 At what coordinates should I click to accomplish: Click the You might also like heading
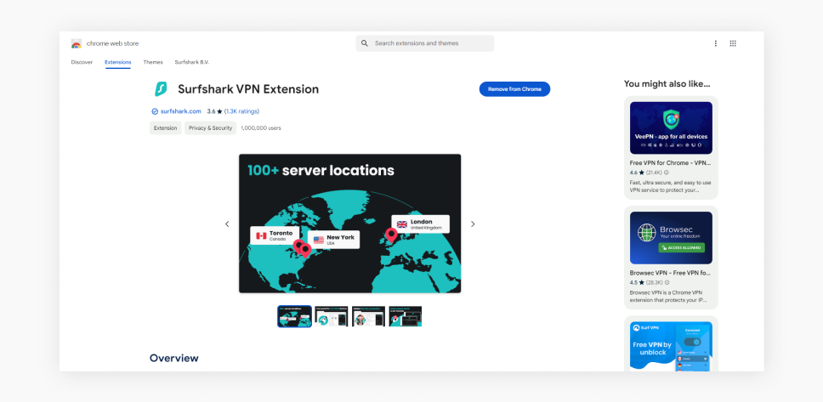pos(667,83)
